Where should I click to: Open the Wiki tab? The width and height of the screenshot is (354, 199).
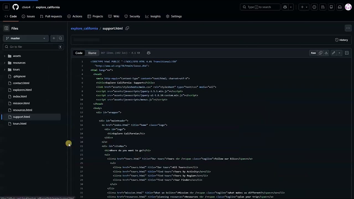pos(114,16)
